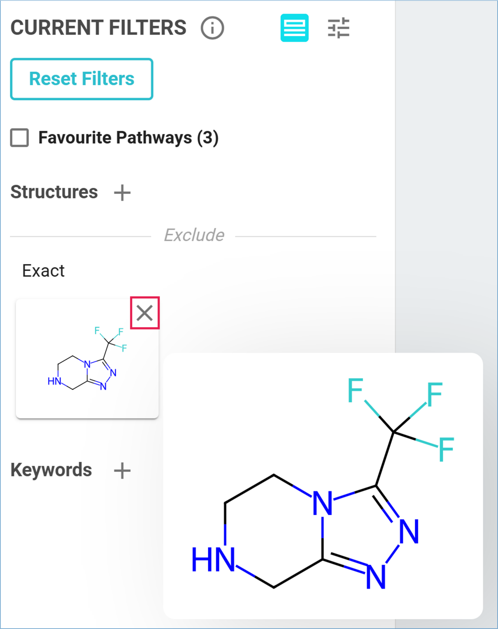Viewport: 498px width, 629px height.
Task: Click the Exclude divider label
Action: point(194,235)
